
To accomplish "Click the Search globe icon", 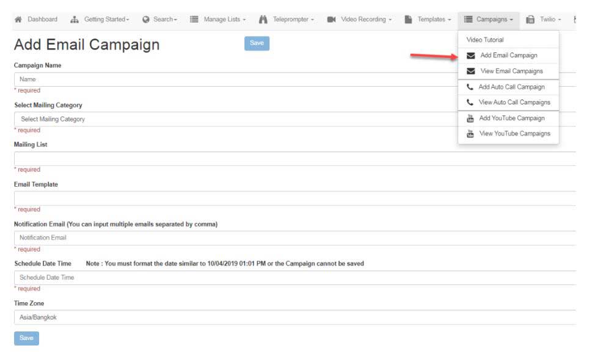I will [146, 20].
